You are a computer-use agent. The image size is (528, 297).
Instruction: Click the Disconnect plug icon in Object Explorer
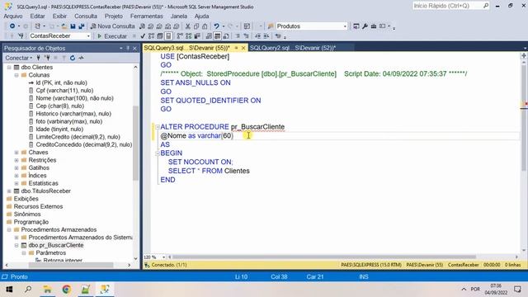47,58
